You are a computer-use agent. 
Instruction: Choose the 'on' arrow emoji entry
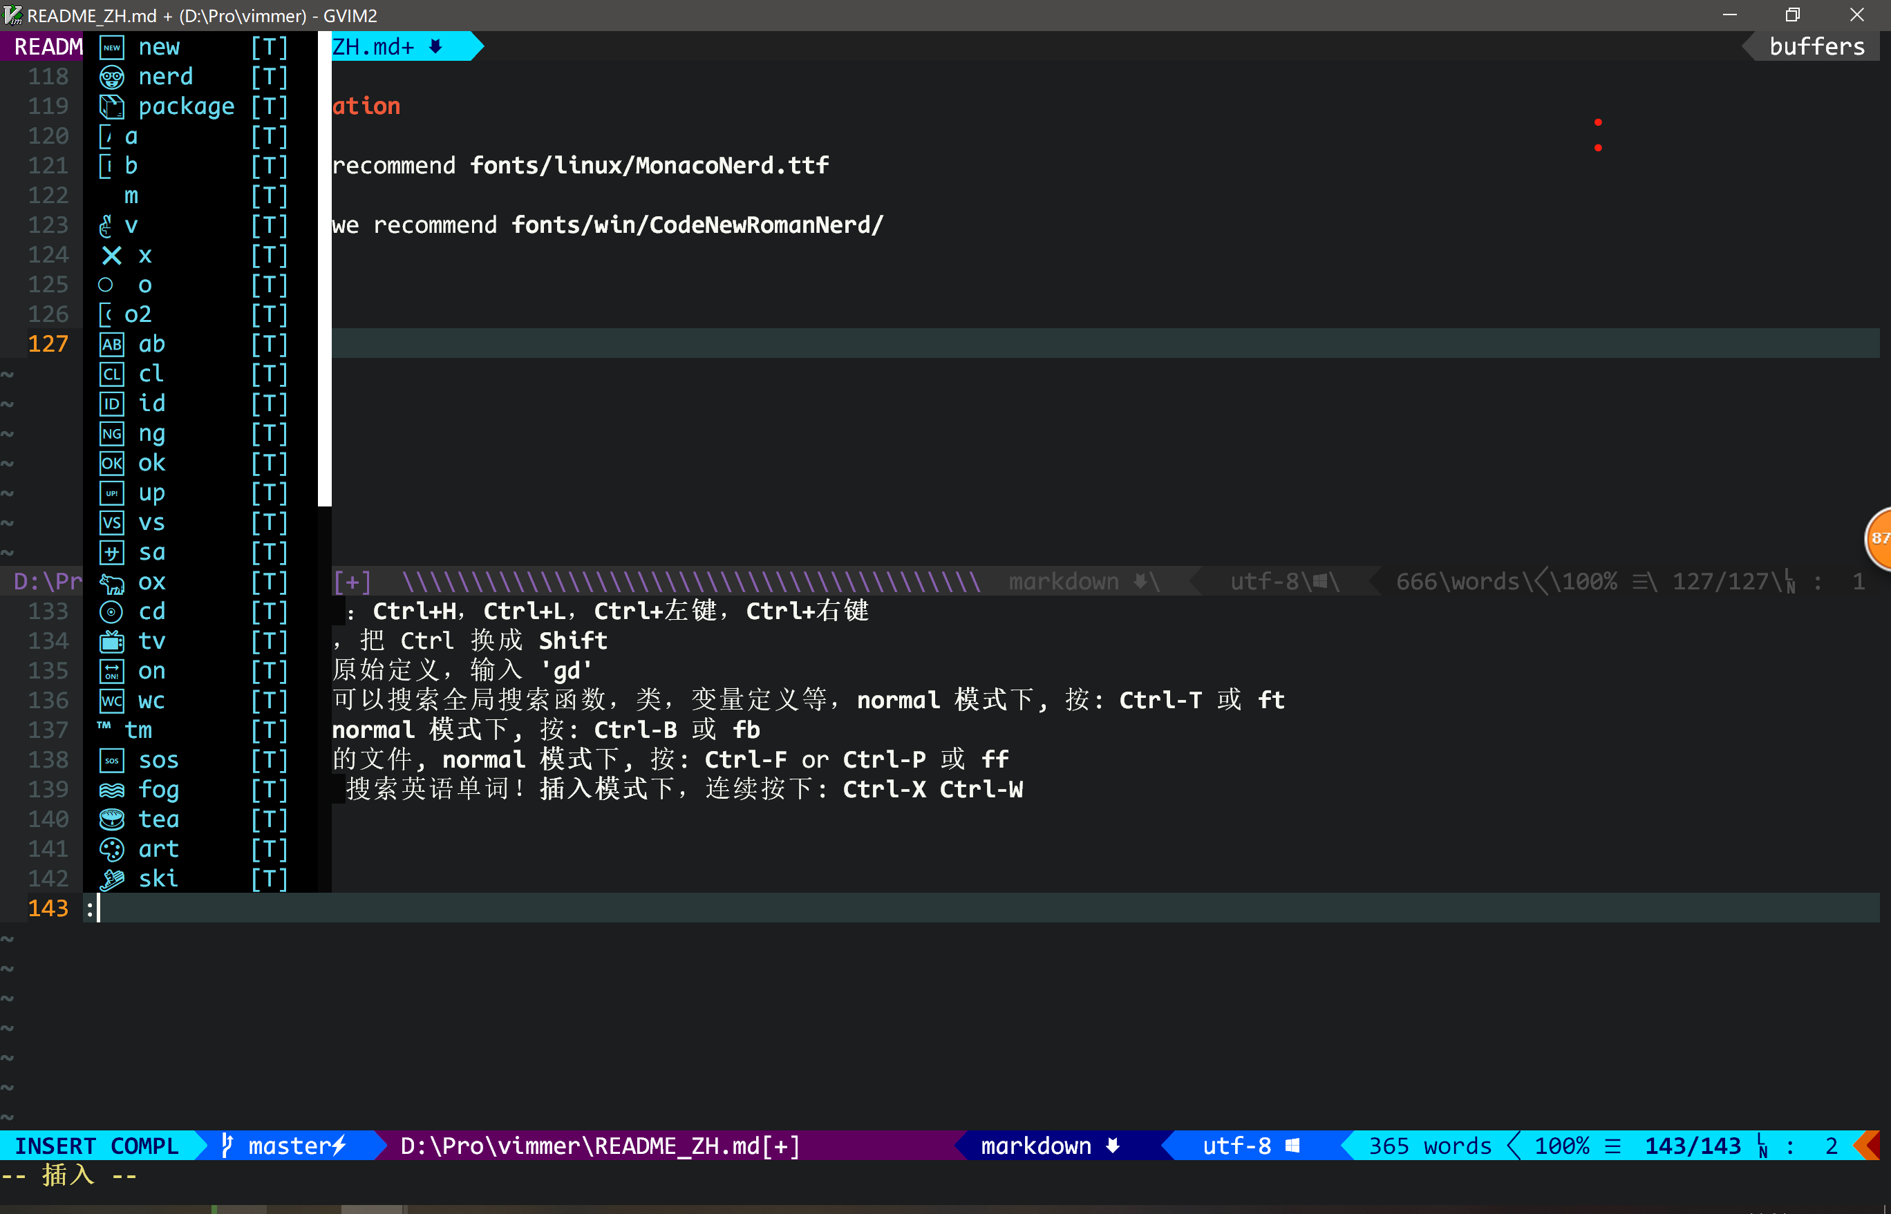pyautogui.click(x=200, y=672)
